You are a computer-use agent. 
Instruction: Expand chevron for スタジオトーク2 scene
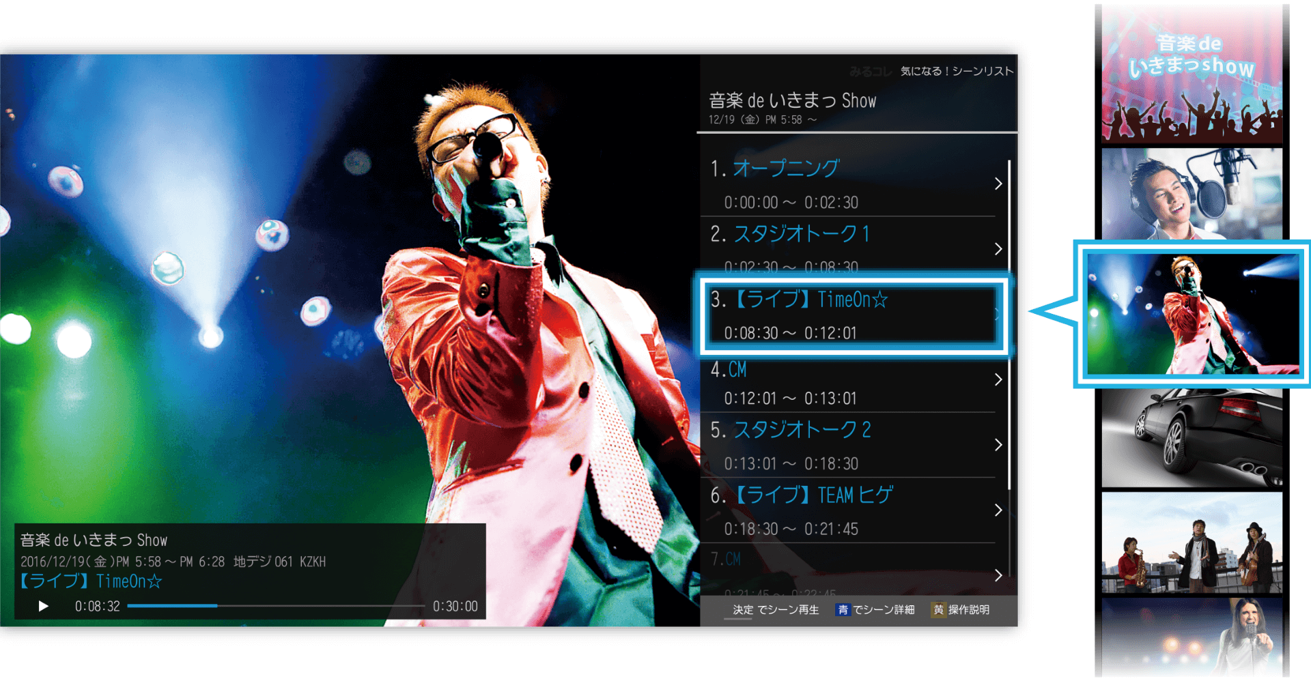point(998,445)
